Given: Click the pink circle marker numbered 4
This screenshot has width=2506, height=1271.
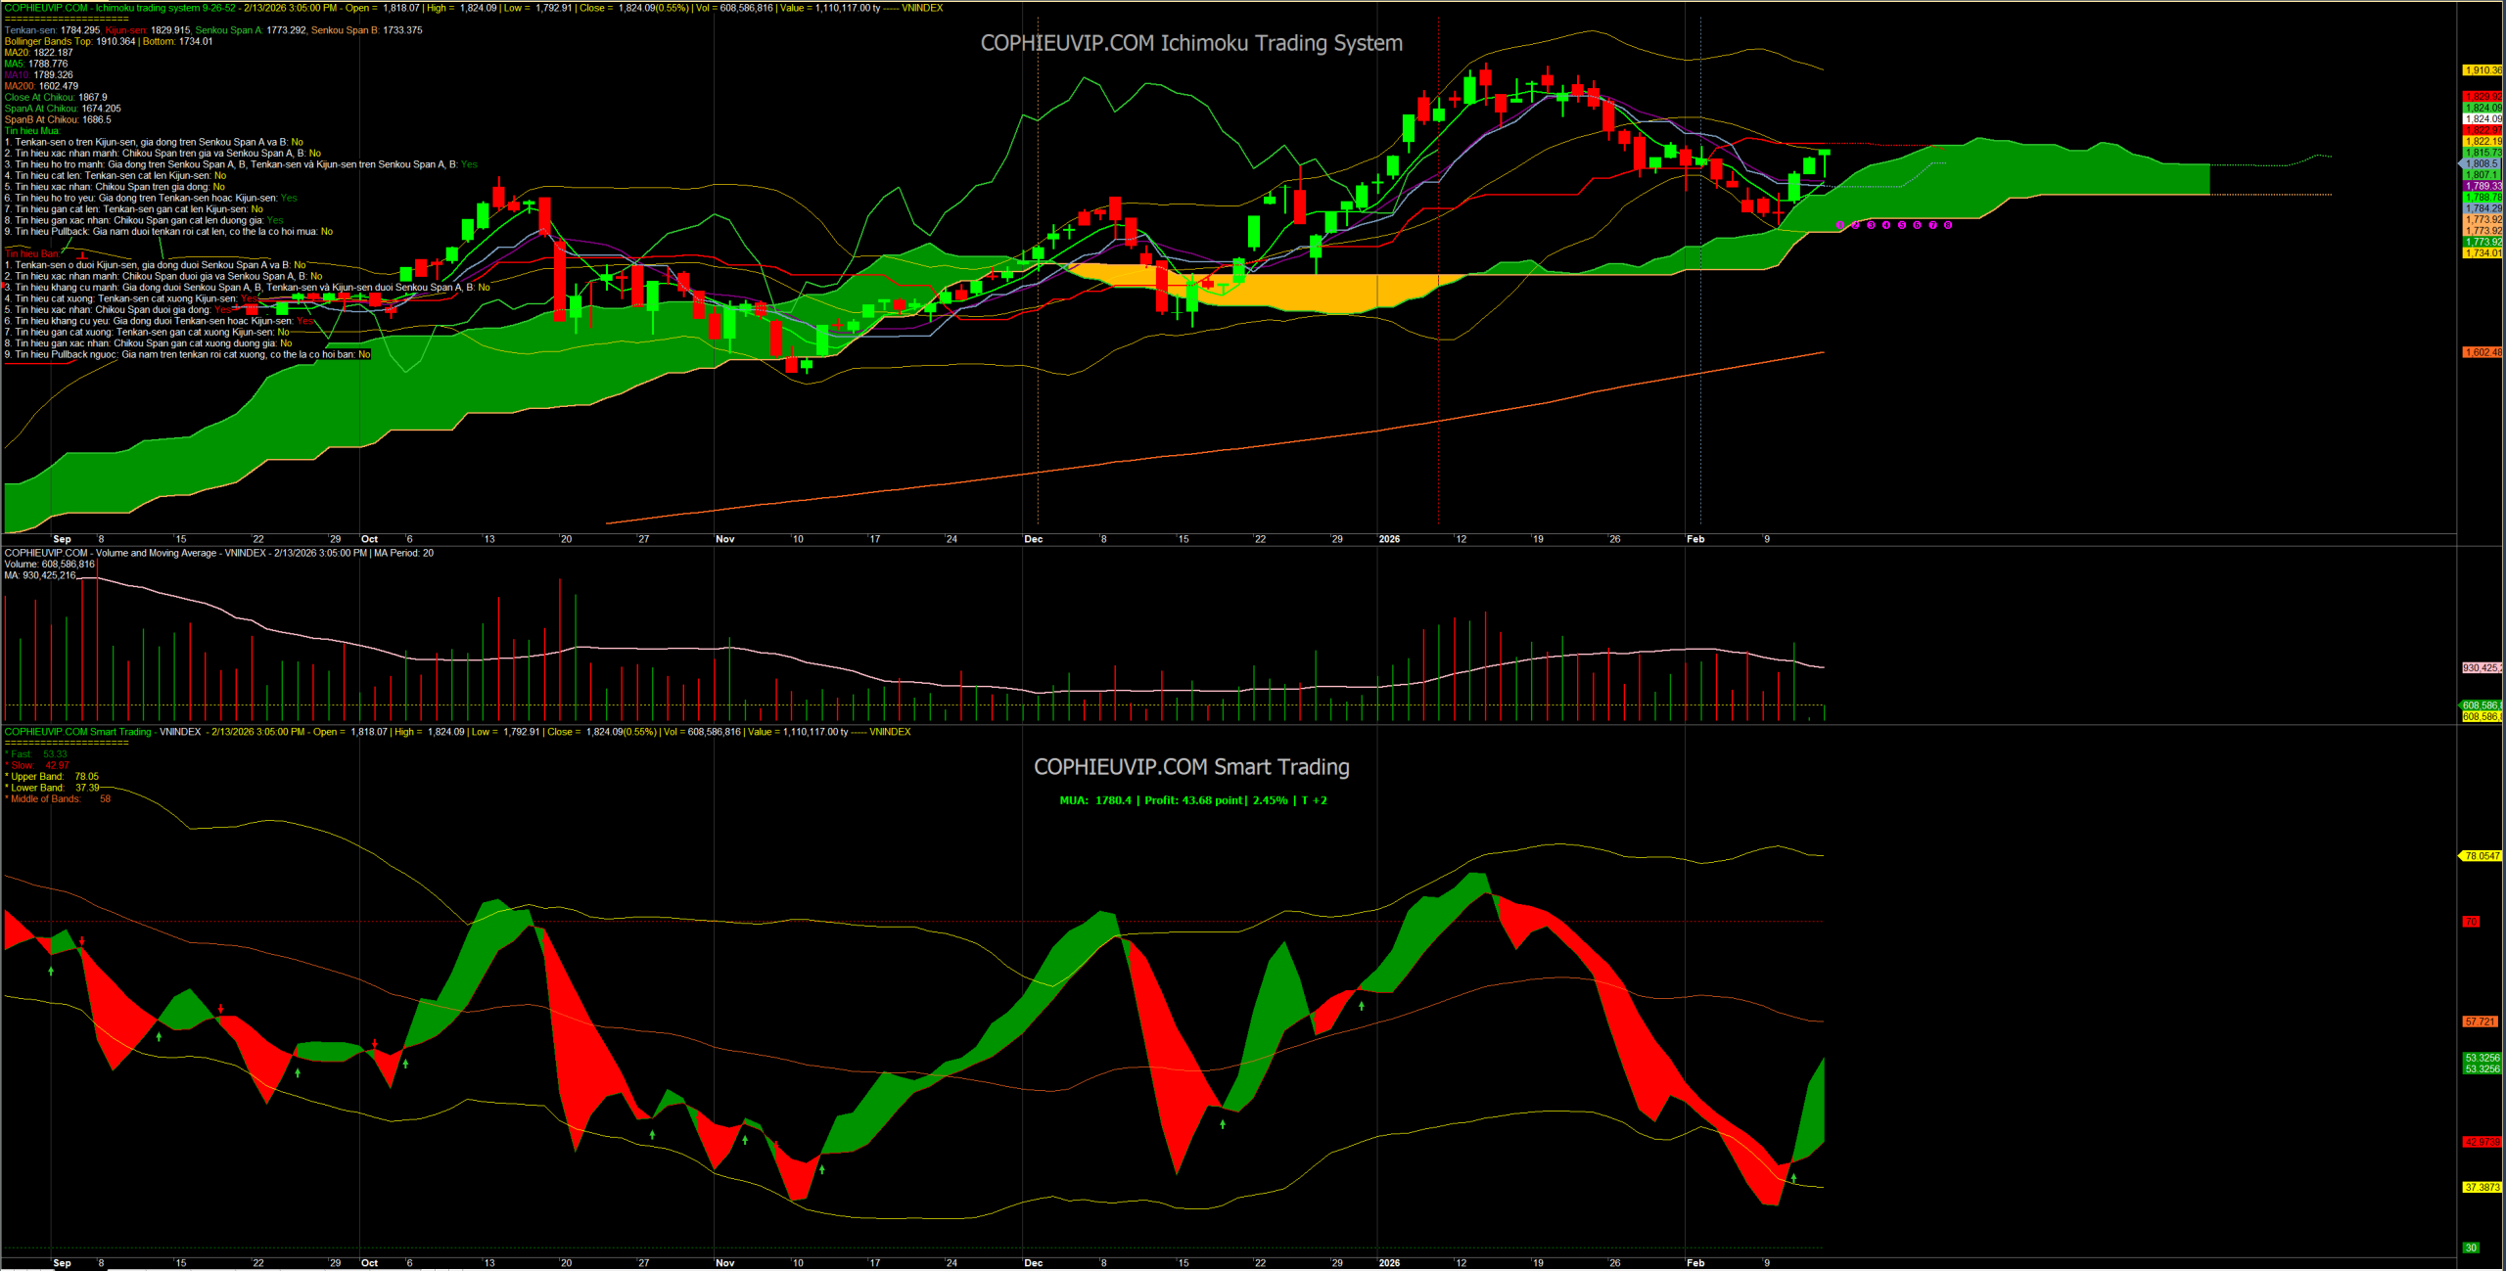Looking at the screenshot, I should tap(1886, 225).
